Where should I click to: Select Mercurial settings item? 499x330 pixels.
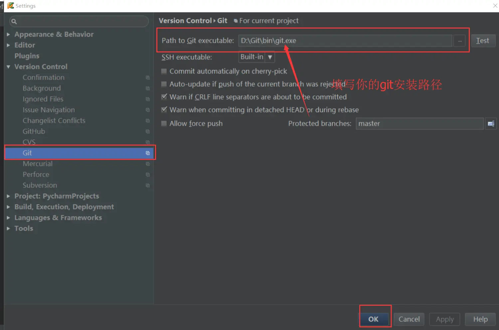(38, 164)
